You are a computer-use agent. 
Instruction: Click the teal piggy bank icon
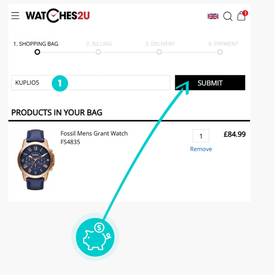[x=95, y=237]
